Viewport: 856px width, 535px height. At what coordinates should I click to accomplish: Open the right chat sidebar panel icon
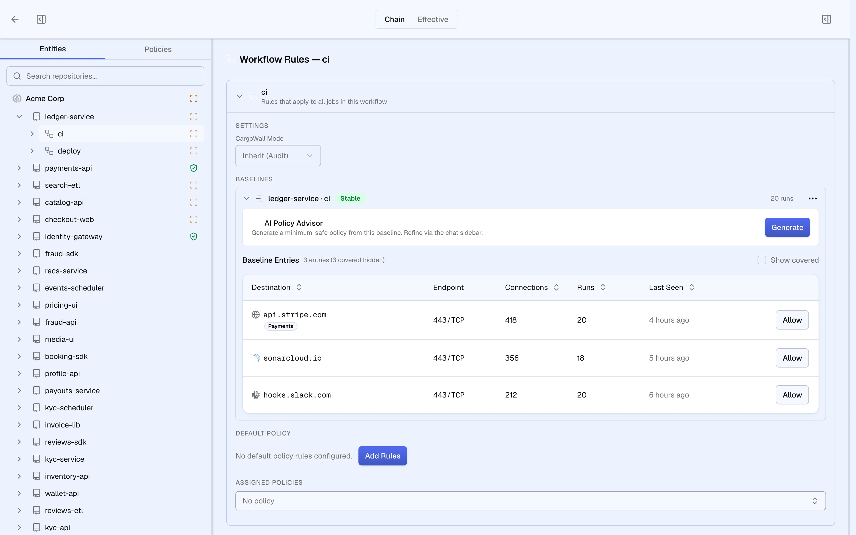pos(826,19)
